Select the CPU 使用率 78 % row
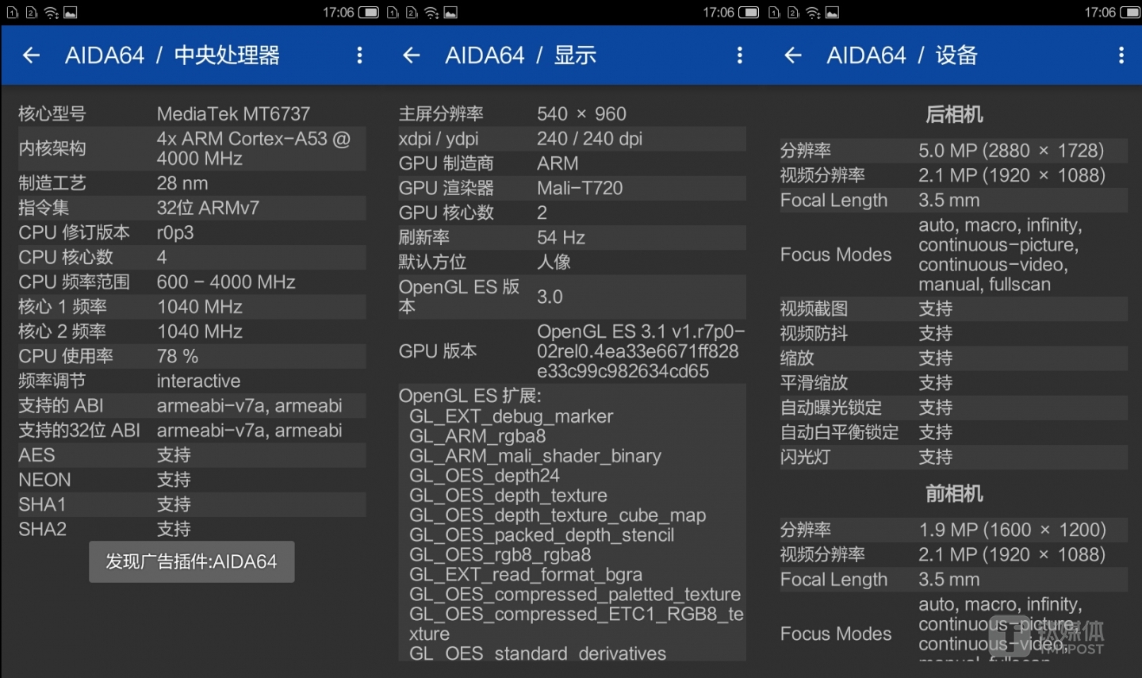 point(190,356)
